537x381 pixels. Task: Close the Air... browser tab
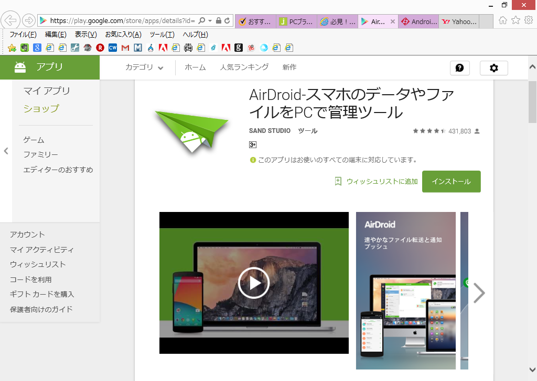click(x=393, y=21)
